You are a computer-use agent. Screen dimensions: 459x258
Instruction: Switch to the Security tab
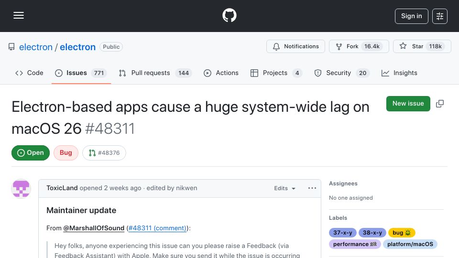click(x=341, y=73)
